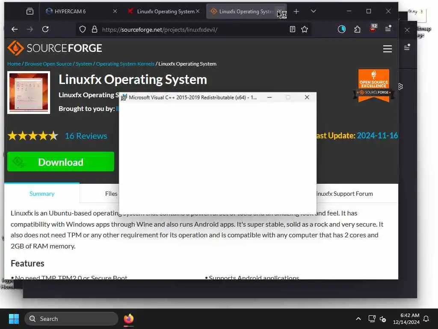
Task: Select the Files tab
Action: [111, 194]
